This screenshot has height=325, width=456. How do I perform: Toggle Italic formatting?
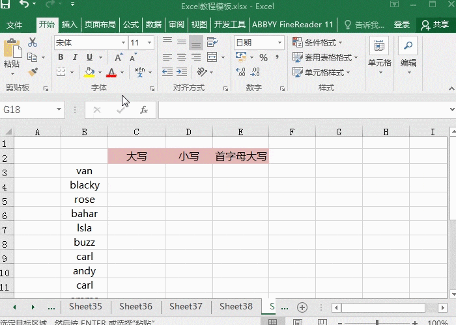tap(75, 57)
